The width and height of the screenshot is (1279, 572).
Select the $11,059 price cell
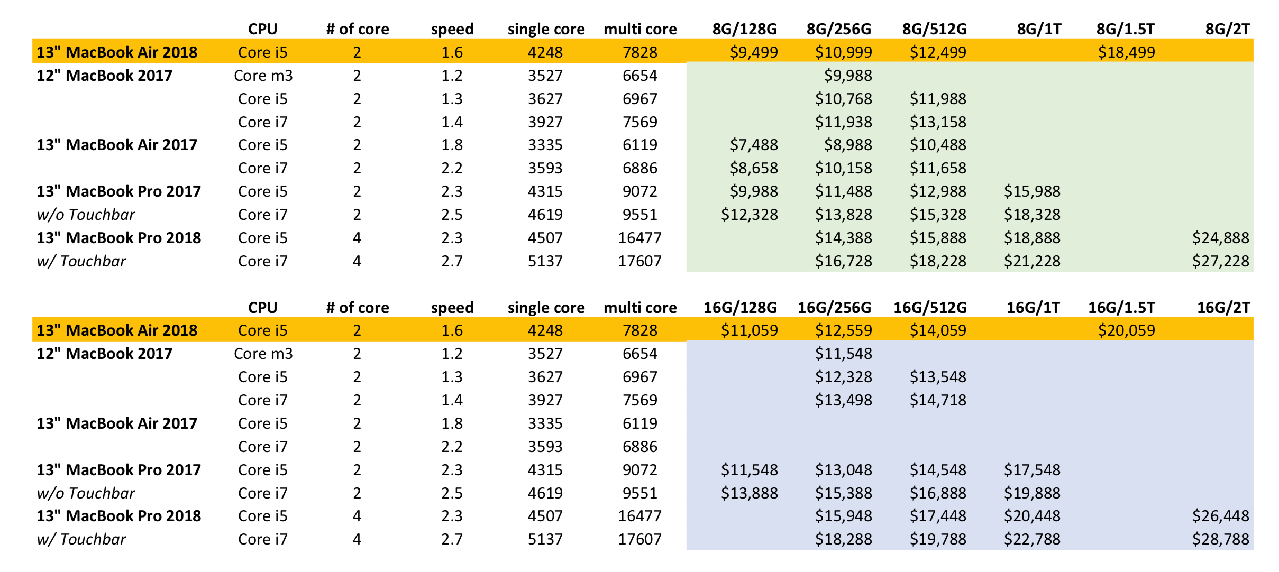[750, 330]
